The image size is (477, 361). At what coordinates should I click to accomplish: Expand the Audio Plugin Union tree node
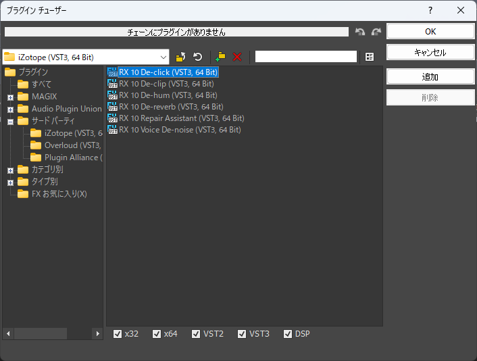point(10,110)
